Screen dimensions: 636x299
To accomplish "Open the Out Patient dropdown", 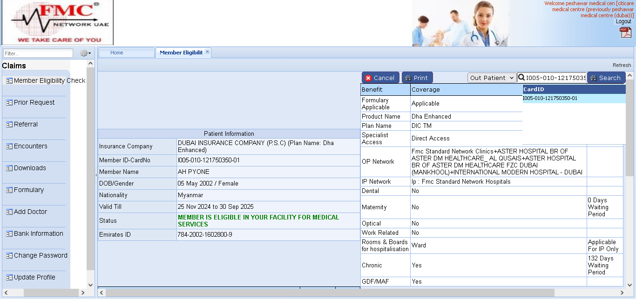I will point(492,78).
